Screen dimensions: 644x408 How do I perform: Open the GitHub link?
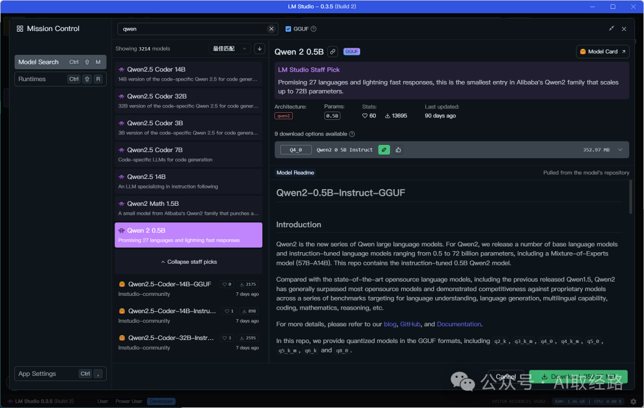coord(410,324)
